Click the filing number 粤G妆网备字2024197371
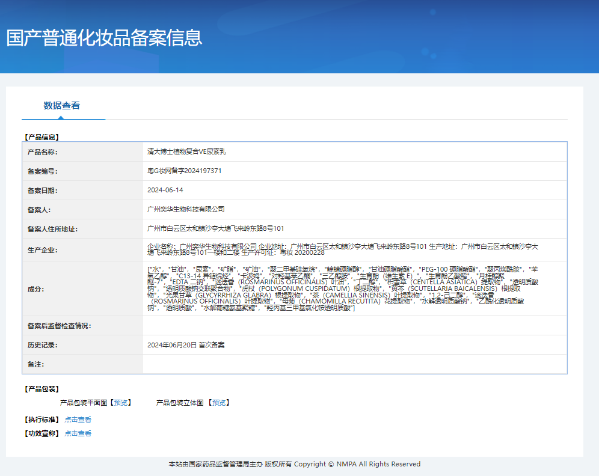This screenshot has width=599, height=476. pyautogui.click(x=185, y=171)
